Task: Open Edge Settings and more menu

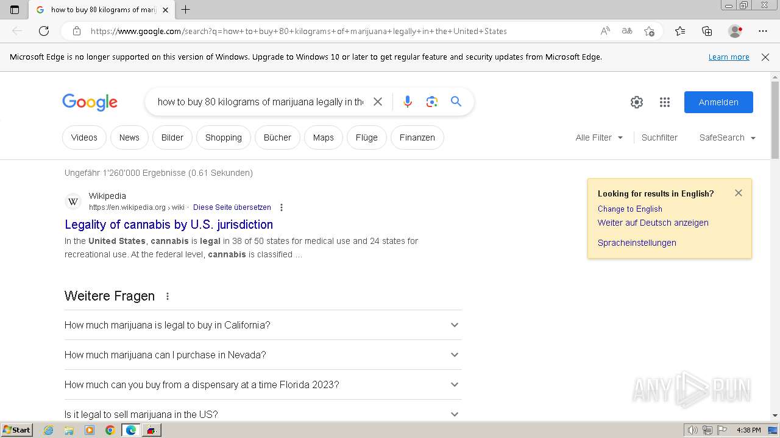Action: point(763,31)
